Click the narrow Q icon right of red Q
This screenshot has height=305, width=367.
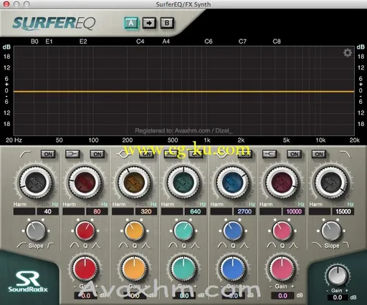[x=96, y=245]
